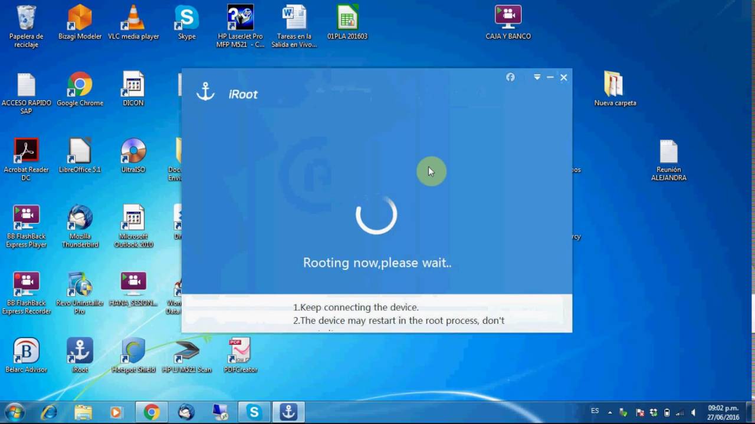Click the ES language indicator in tray
The height and width of the screenshot is (424, 755).
click(x=595, y=411)
